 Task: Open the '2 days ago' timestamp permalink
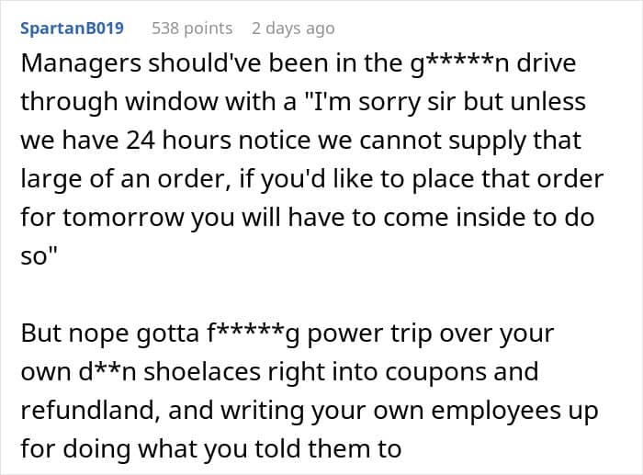pos(293,28)
